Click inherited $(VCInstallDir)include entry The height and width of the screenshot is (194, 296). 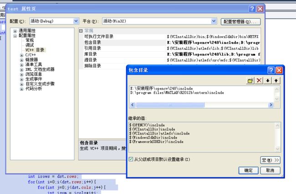152,129
